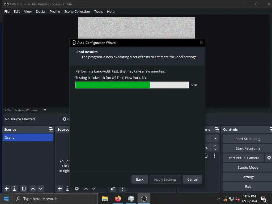This screenshot has width=272, height=204.
Task: Click the properties gear beside No source selected
Action: 64,119
